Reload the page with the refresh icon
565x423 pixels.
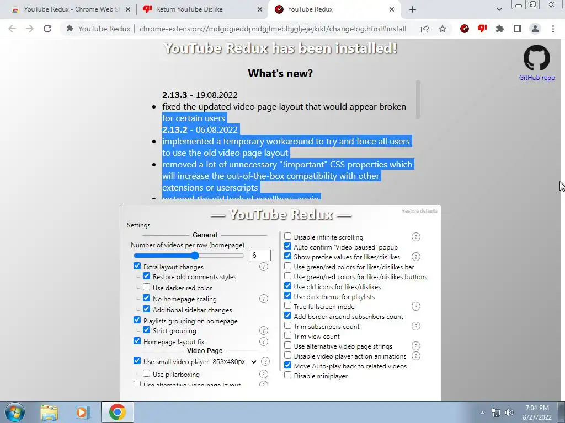pos(47,29)
